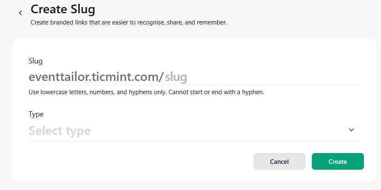Click the Create button
This screenshot has width=381, height=190.
tap(338, 161)
